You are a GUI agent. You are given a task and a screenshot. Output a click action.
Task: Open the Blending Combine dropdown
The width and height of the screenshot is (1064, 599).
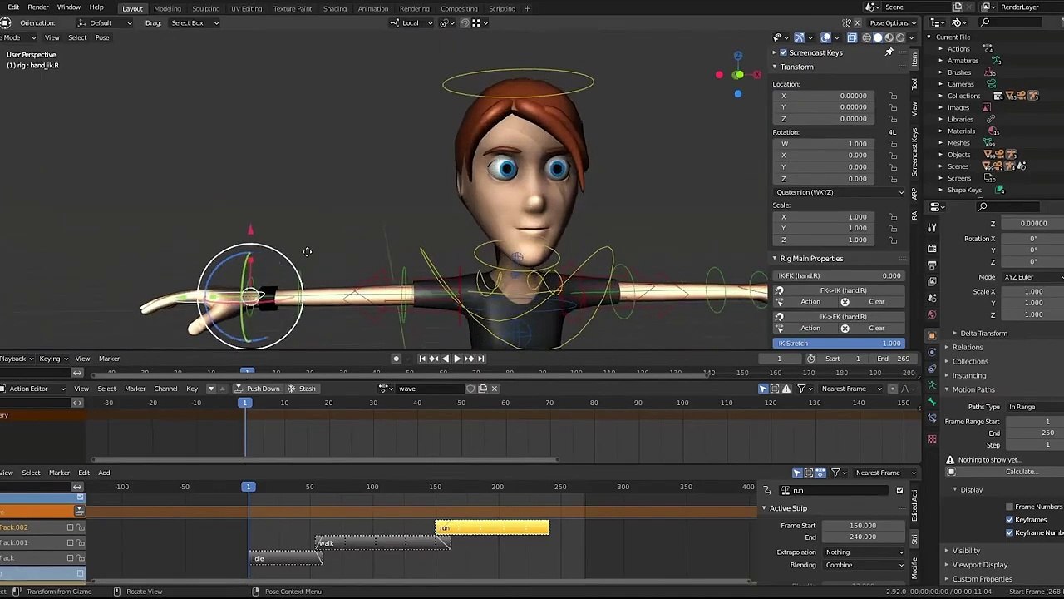[864, 565]
